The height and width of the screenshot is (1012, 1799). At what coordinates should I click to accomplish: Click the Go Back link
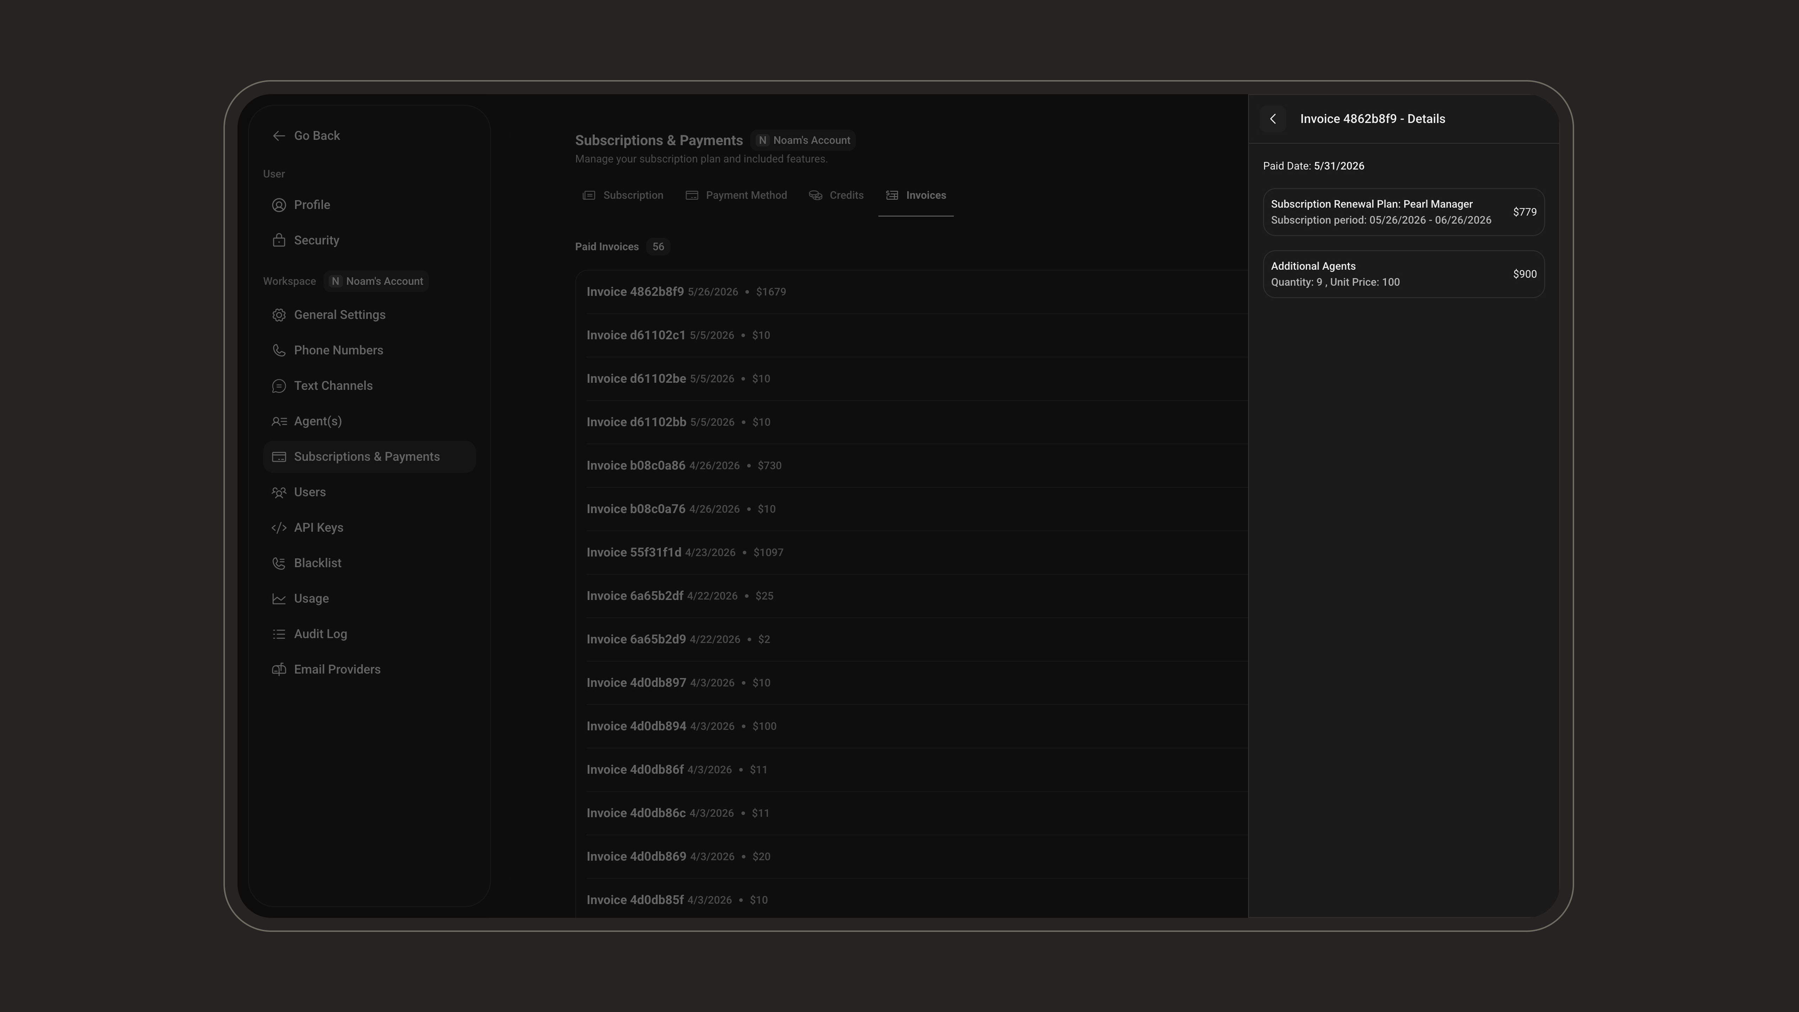[306, 136]
